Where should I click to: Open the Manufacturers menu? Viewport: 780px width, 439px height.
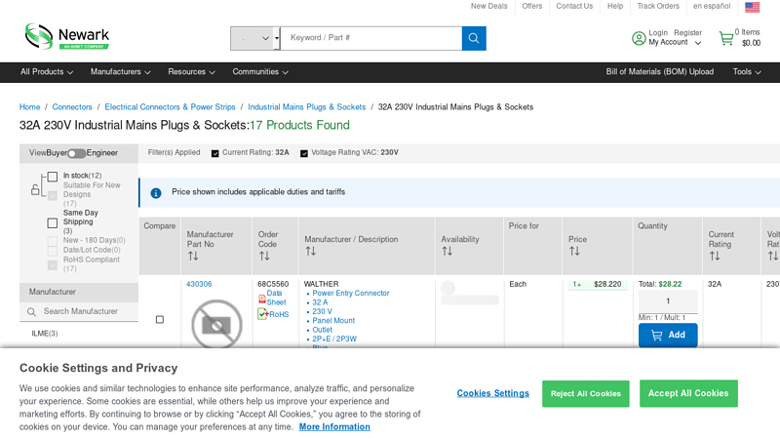pyautogui.click(x=120, y=72)
